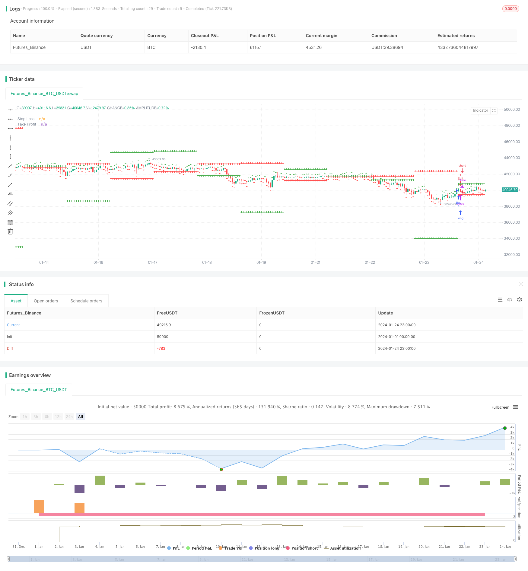Image resolution: width=528 pixels, height=571 pixels.
Task: Click the trash icon to delete drawings
Action: (10, 231)
